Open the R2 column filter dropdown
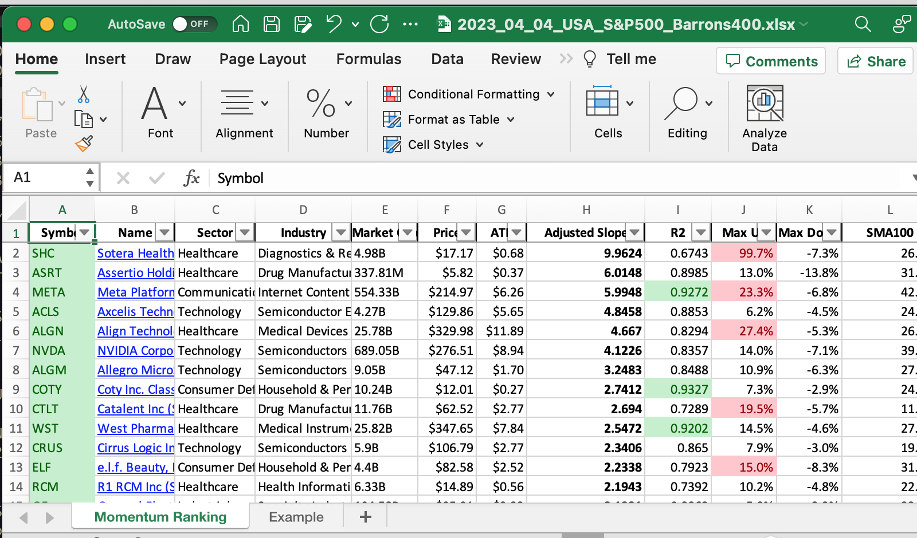This screenshot has width=917, height=538. point(701,232)
